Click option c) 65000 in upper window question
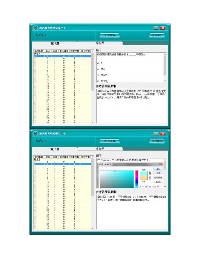Screen dimensions: 200x259 [102, 75]
